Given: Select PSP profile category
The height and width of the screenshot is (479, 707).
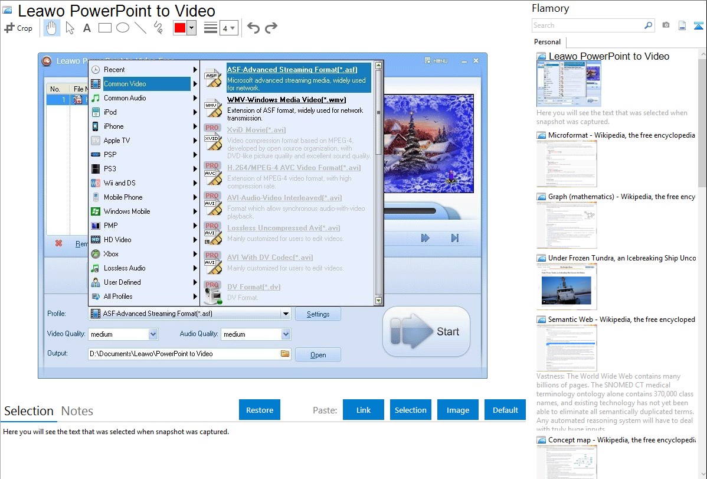Looking at the screenshot, I should click(x=144, y=154).
